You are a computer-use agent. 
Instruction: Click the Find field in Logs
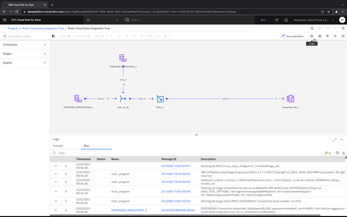186,153
